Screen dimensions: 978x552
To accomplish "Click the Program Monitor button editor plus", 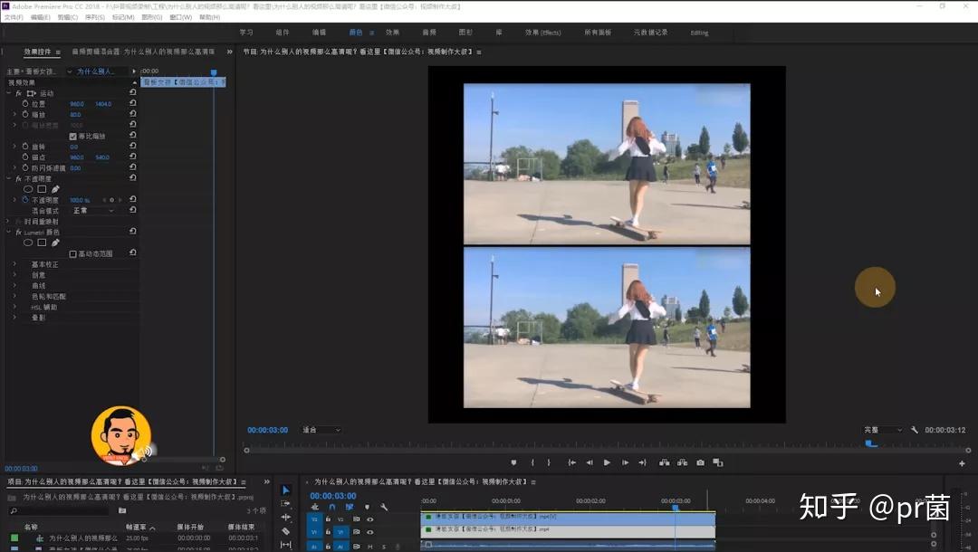I will pos(962,463).
